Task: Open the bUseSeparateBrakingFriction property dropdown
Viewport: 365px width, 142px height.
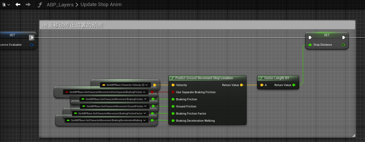Action: (x=105, y=92)
